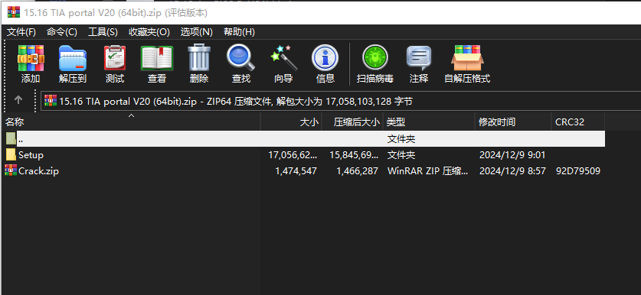Click the 删除 (Delete) trash can icon
Image resolution: width=641 pixels, height=295 pixels.
point(199,57)
